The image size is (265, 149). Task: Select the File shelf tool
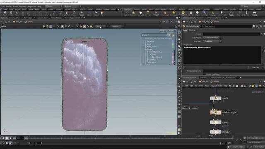click(102, 13)
